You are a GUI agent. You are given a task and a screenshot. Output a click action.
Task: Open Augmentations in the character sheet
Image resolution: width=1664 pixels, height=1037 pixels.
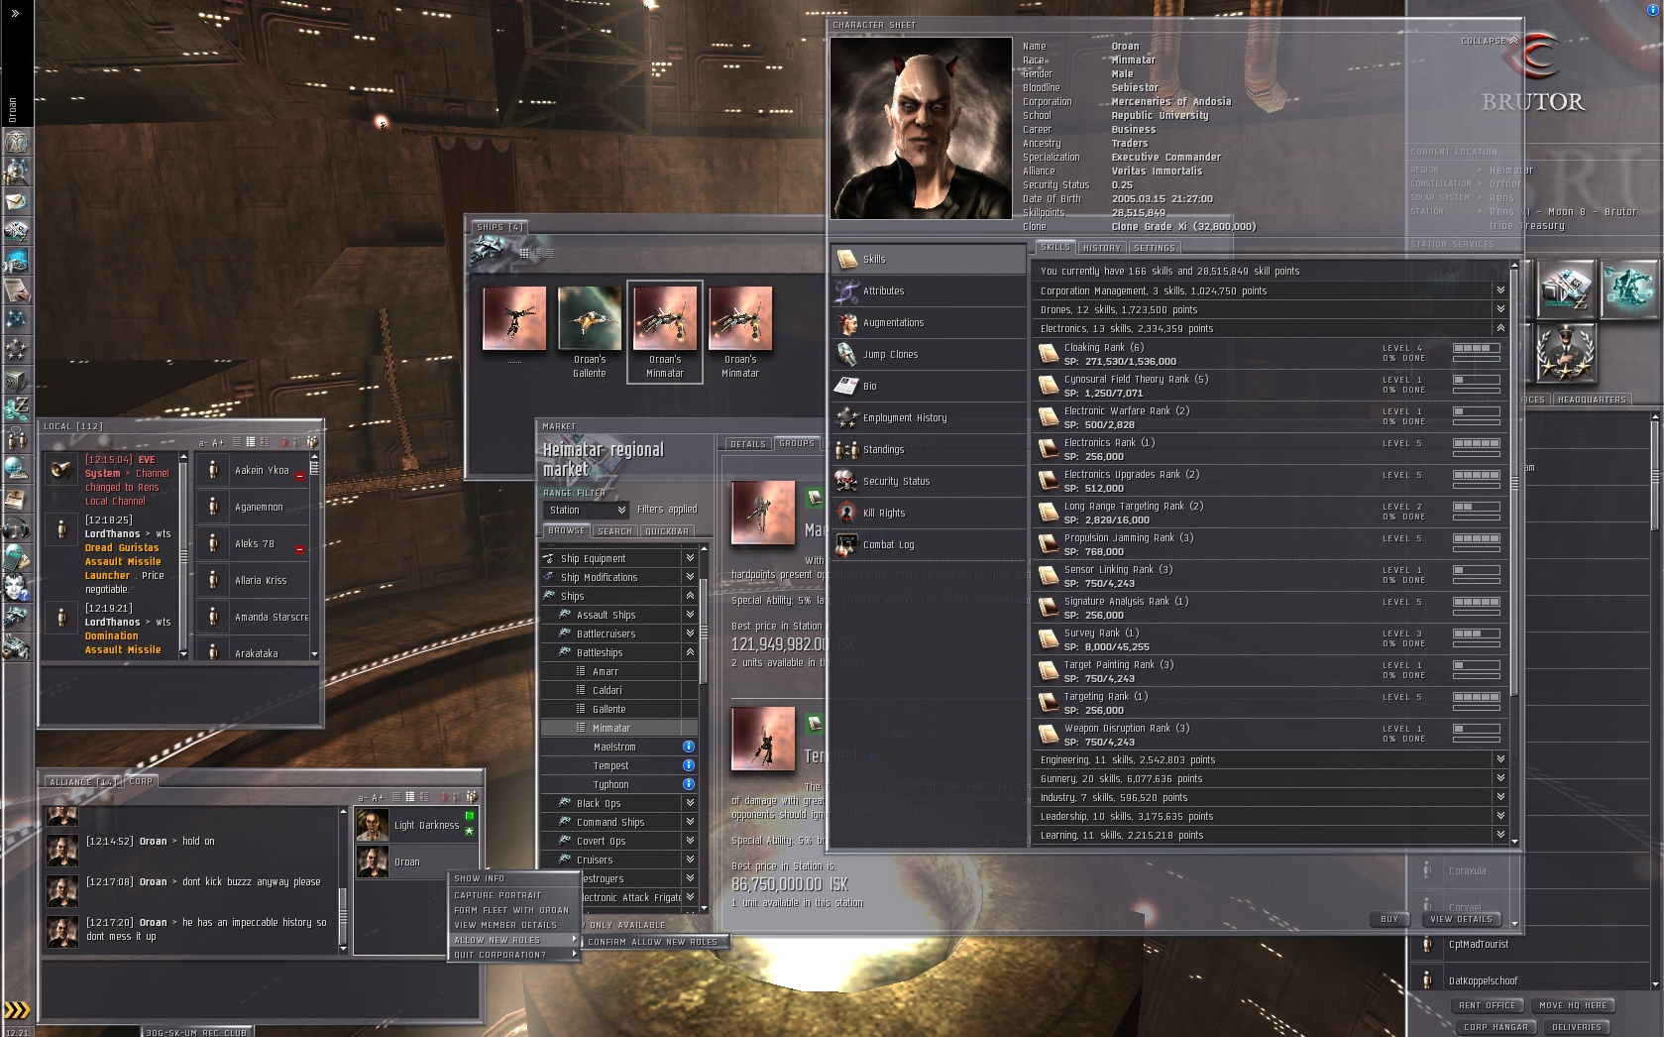929,322
